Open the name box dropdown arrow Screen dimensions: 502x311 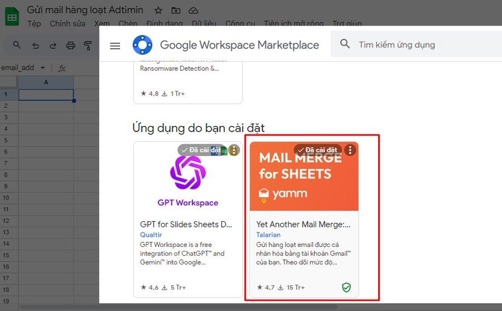42,68
